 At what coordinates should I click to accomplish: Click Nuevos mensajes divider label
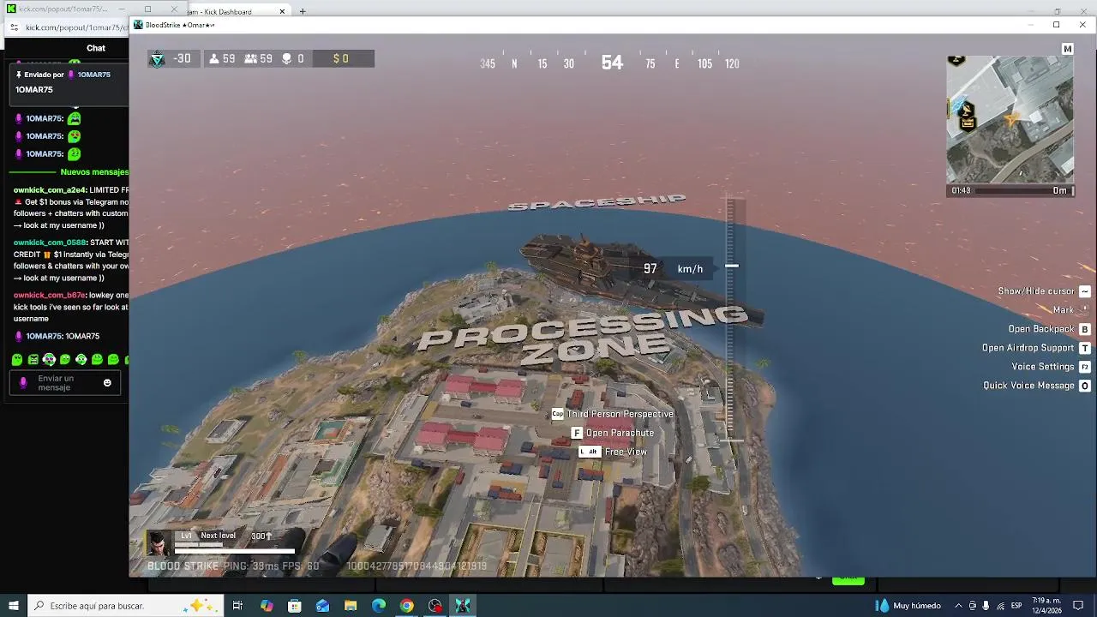tap(94, 172)
